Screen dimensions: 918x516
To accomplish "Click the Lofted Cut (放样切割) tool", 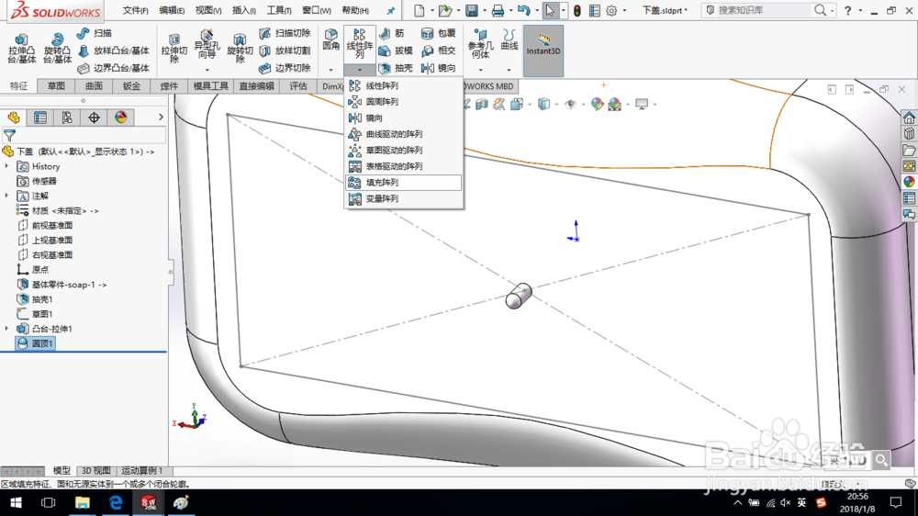I will click(x=285, y=50).
